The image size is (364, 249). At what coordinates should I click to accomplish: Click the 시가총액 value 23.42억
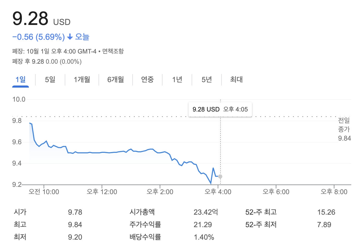(206, 212)
